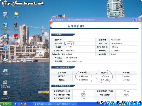Click the 'MSIE 6.0' browser value
This screenshot has width=142, height=106.
tap(70, 51)
